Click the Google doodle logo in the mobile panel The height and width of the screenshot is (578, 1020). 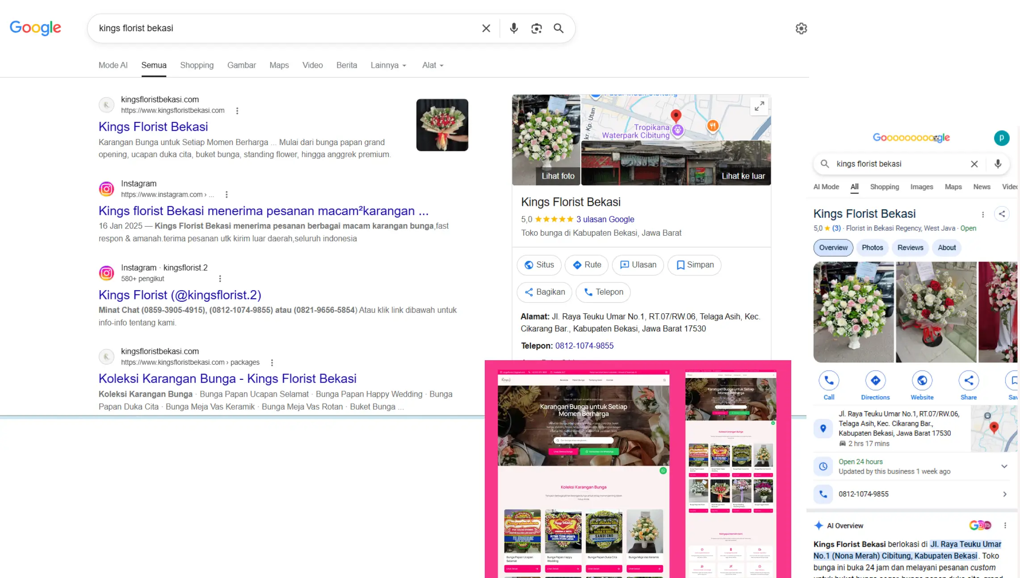911,138
